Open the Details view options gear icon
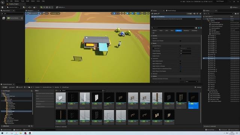Image resolution: width=240 pixels, height=135 pixels. pyautogui.click(x=201, y=28)
